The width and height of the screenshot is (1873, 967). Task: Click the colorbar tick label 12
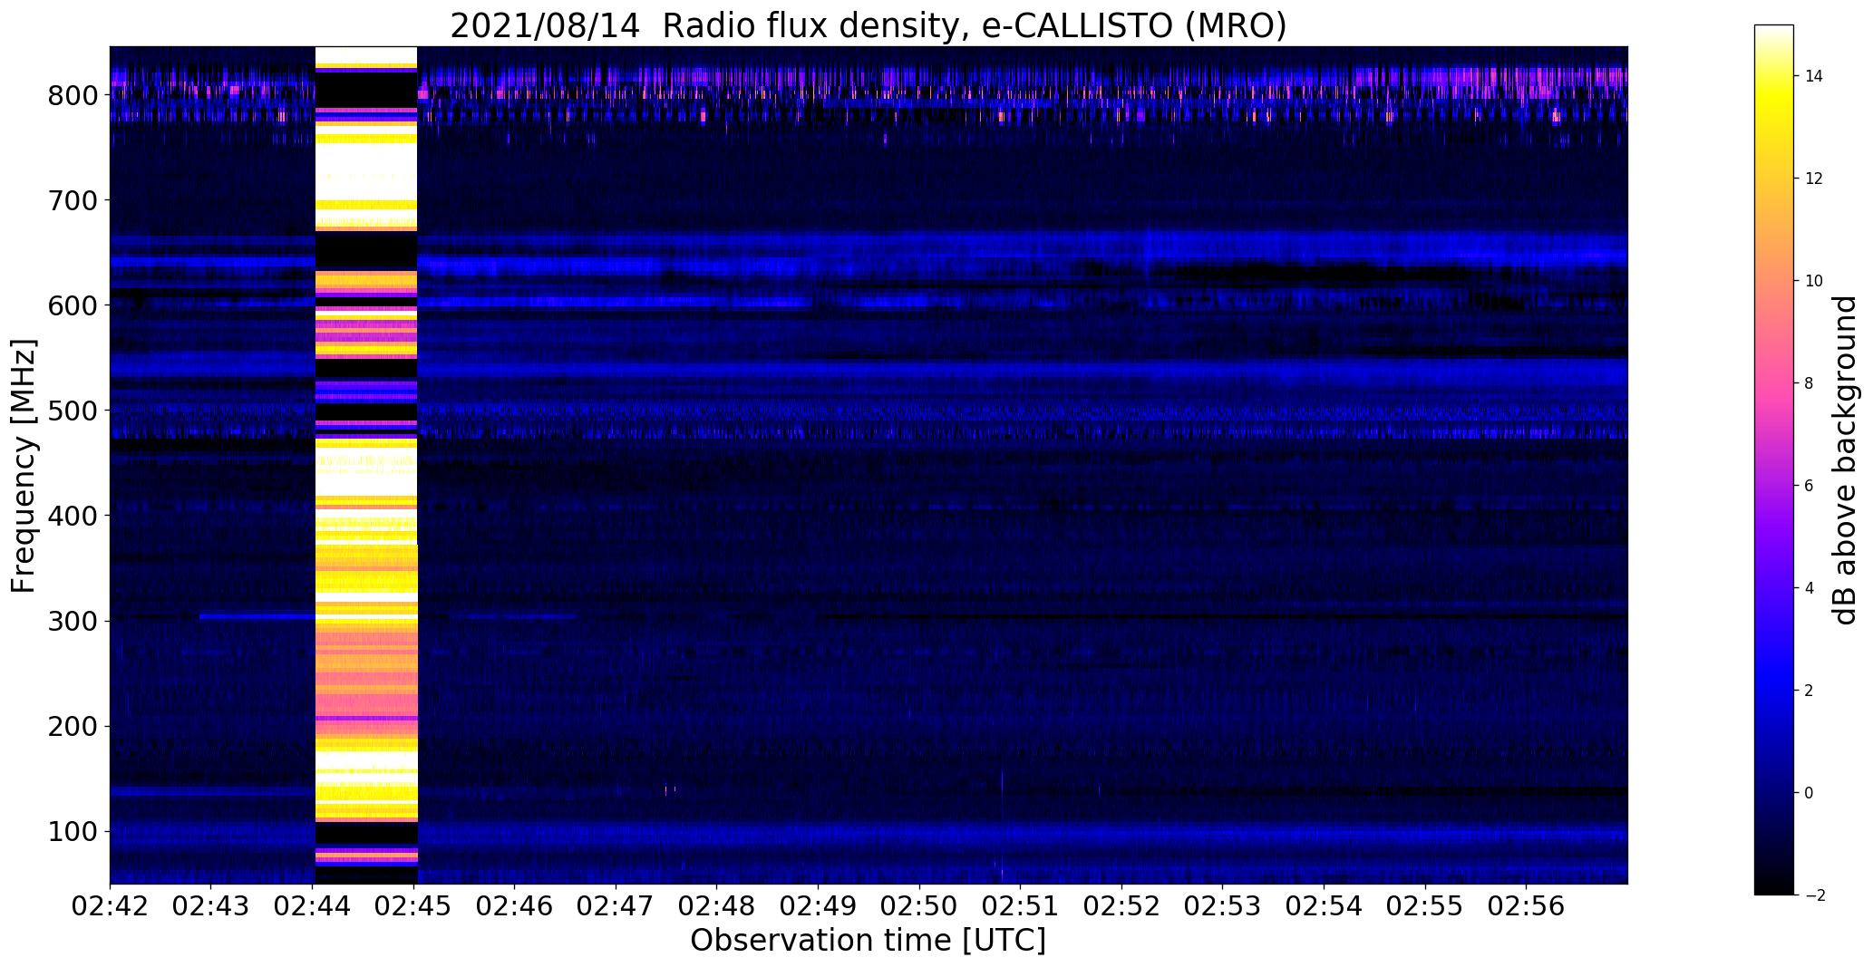point(1815,179)
